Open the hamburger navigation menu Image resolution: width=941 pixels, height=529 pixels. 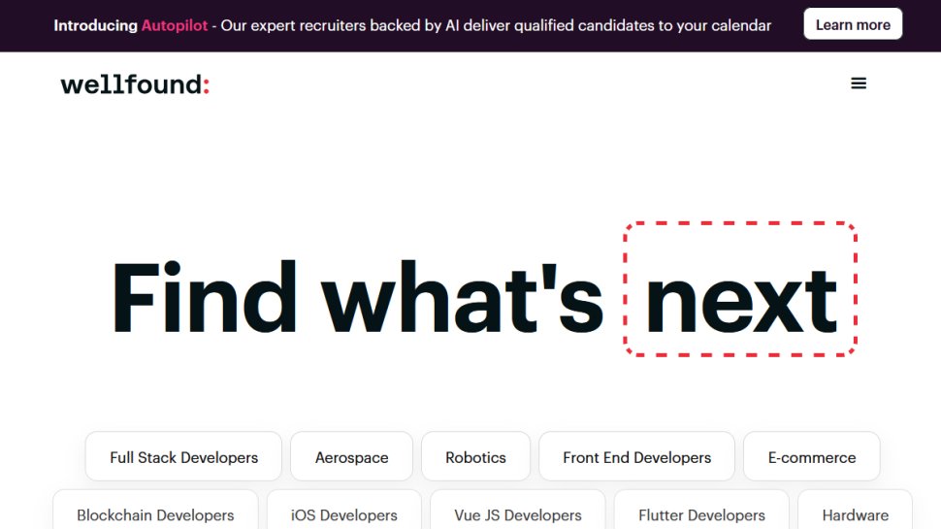coord(859,83)
